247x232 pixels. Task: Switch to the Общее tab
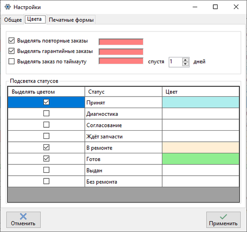tap(13, 20)
